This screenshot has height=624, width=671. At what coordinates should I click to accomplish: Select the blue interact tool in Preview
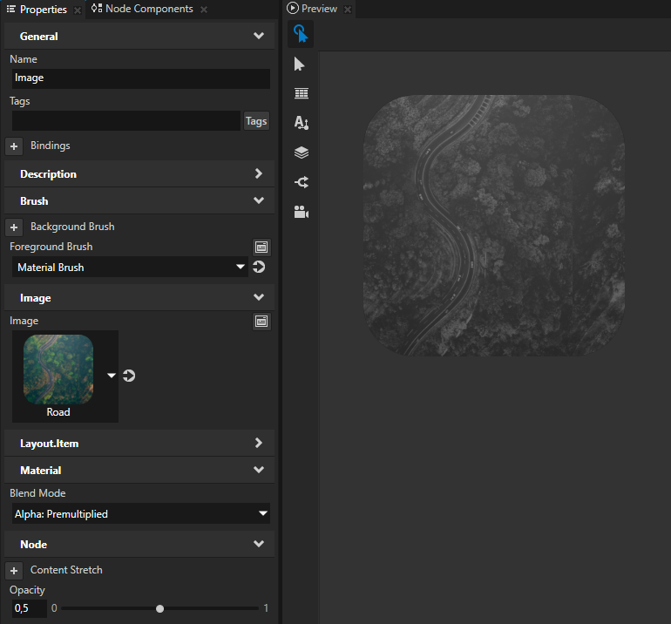coord(301,34)
